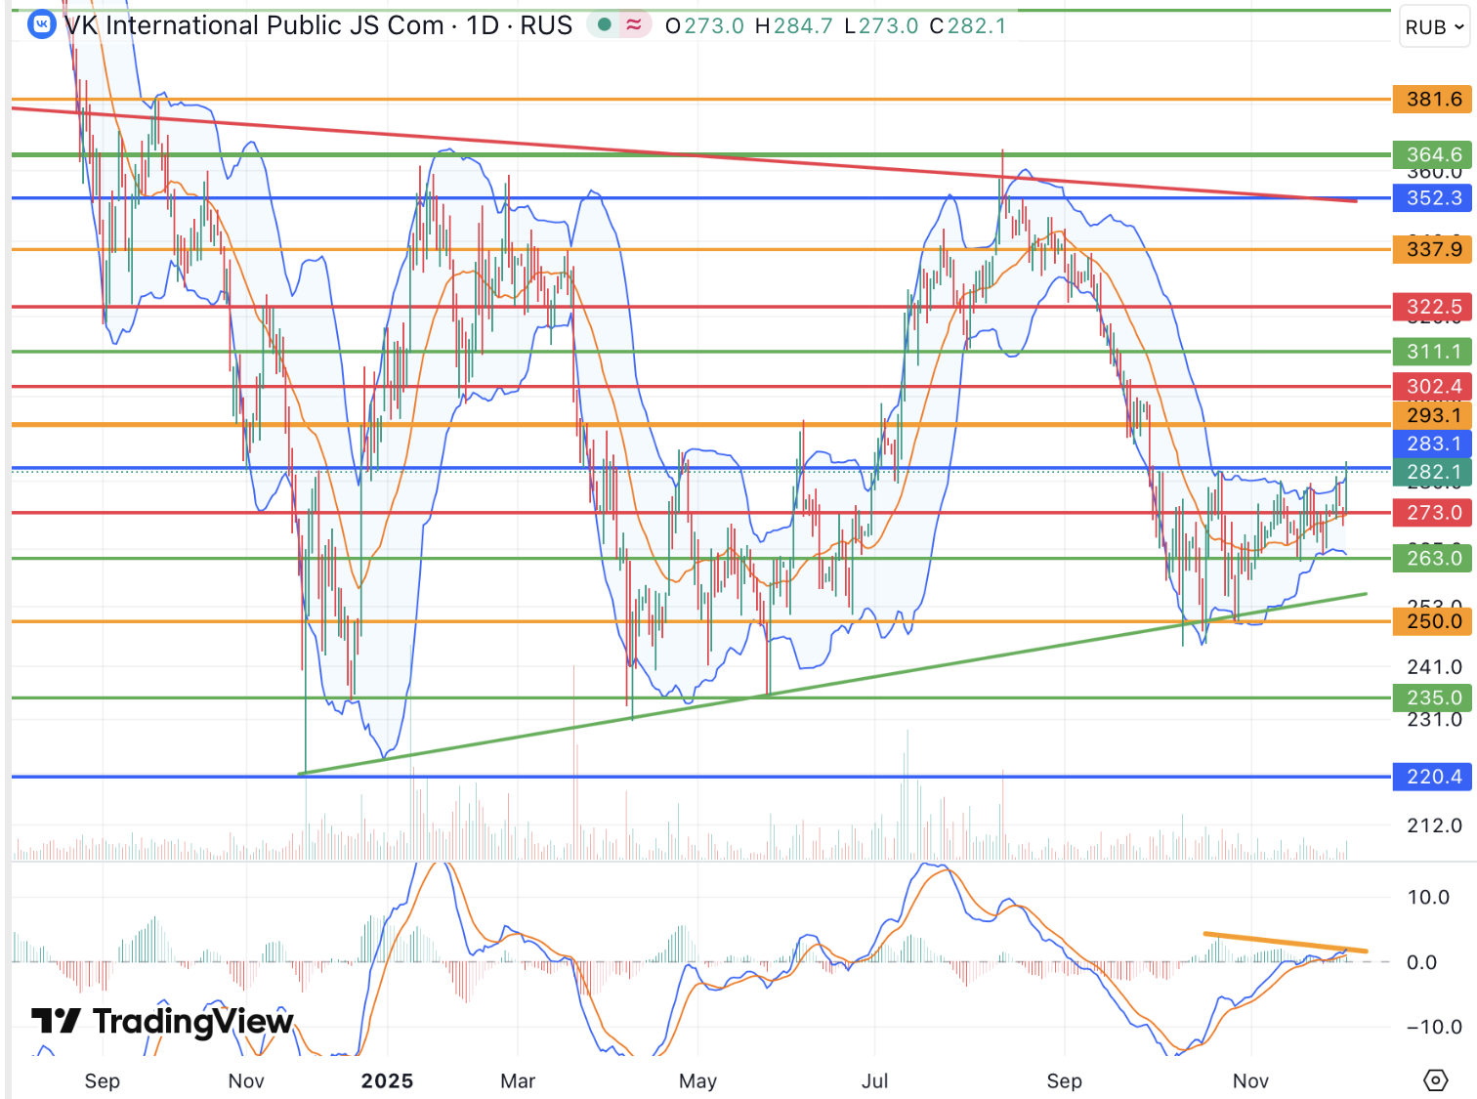
Task: Click the Jul label on time axis
Action: point(874,1081)
